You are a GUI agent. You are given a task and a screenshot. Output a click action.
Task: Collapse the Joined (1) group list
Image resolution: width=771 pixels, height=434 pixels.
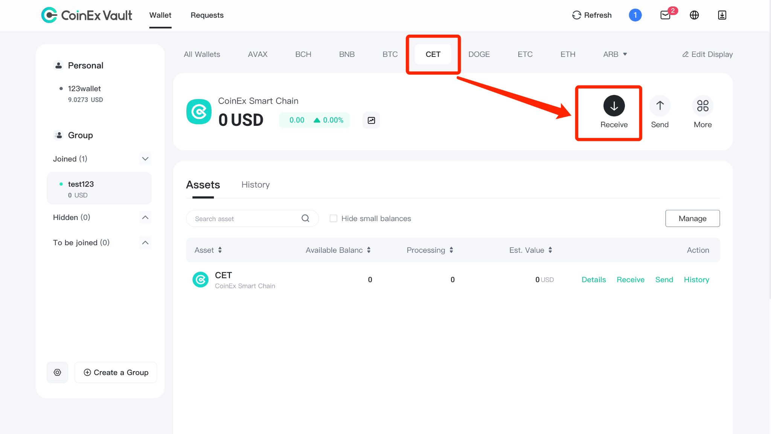pyautogui.click(x=145, y=159)
